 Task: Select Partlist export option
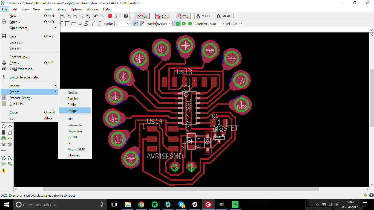click(x=75, y=99)
